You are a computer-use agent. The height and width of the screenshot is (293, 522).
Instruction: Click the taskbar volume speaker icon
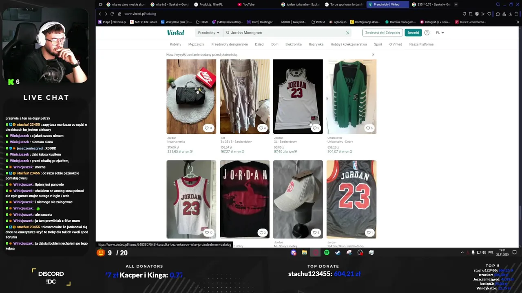click(484, 252)
